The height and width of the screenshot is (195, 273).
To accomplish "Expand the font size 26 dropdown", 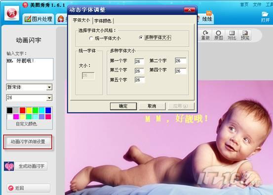I will pos(49,98).
